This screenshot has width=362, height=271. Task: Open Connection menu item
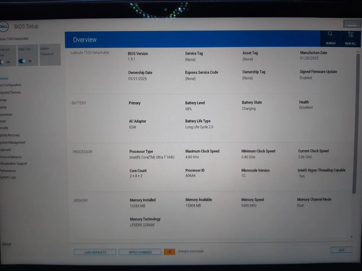(6, 115)
